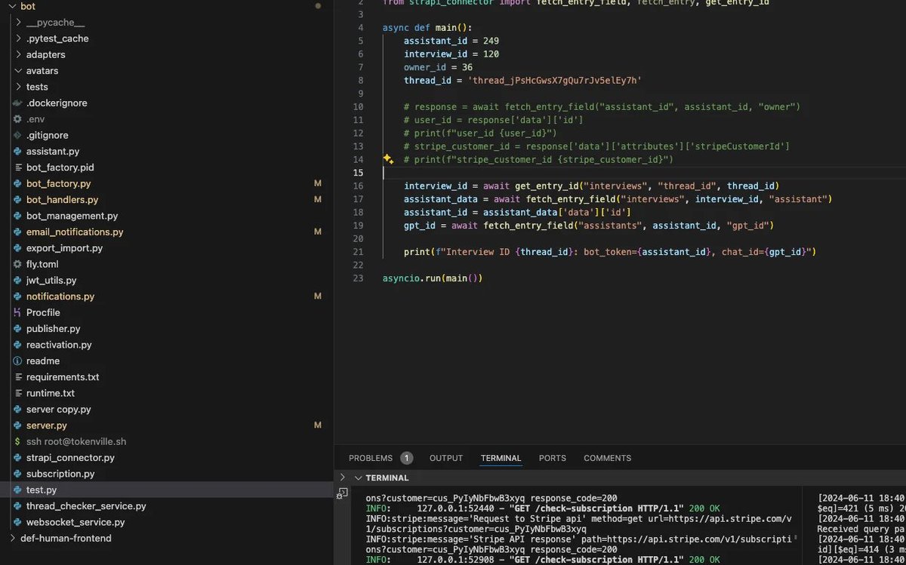Click the Python icon beside email_notifications.py
906x565 pixels.
(x=18, y=232)
